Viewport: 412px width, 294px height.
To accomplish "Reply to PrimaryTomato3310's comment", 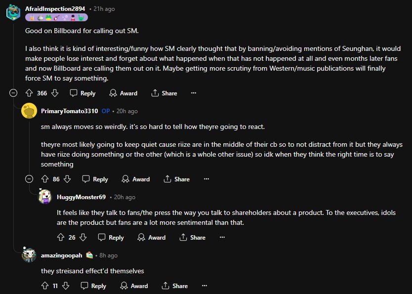I will click(x=95, y=179).
